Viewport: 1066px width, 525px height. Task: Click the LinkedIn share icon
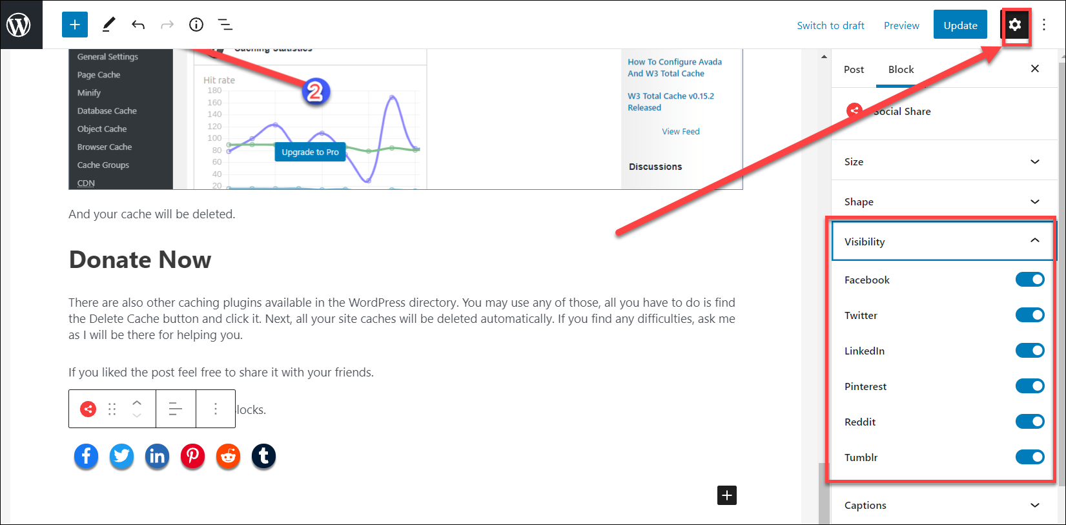point(157,456)
